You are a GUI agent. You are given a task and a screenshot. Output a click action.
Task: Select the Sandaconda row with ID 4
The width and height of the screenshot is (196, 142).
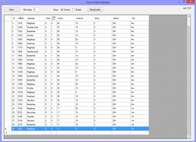click(x=76, y=27)
